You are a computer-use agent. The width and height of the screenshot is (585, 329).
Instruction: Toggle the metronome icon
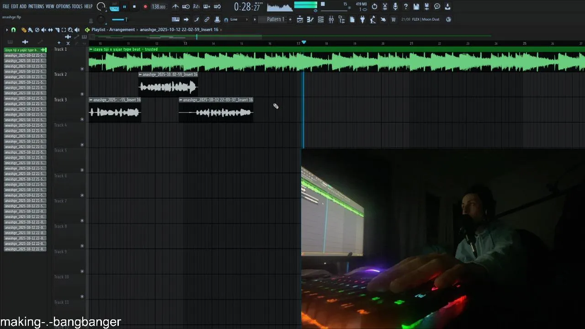[x=175, y=6]
